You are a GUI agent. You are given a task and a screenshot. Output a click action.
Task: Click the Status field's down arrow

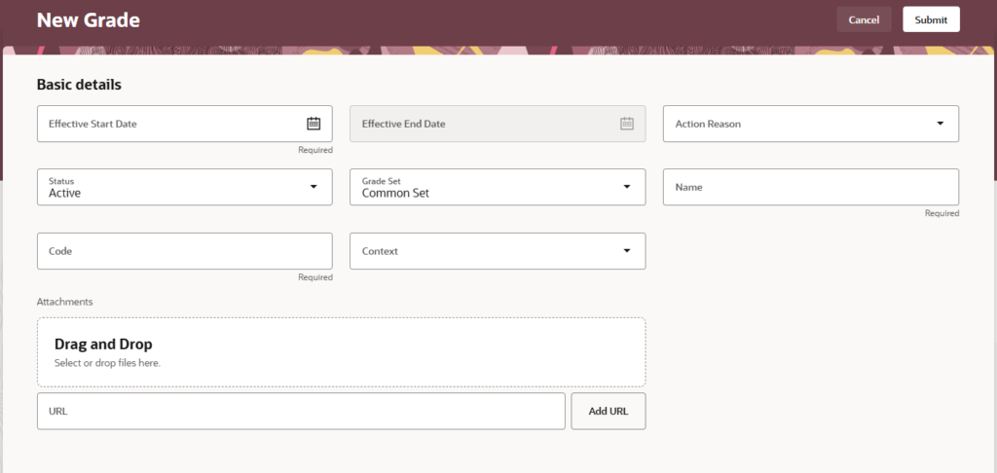point(314,187)
